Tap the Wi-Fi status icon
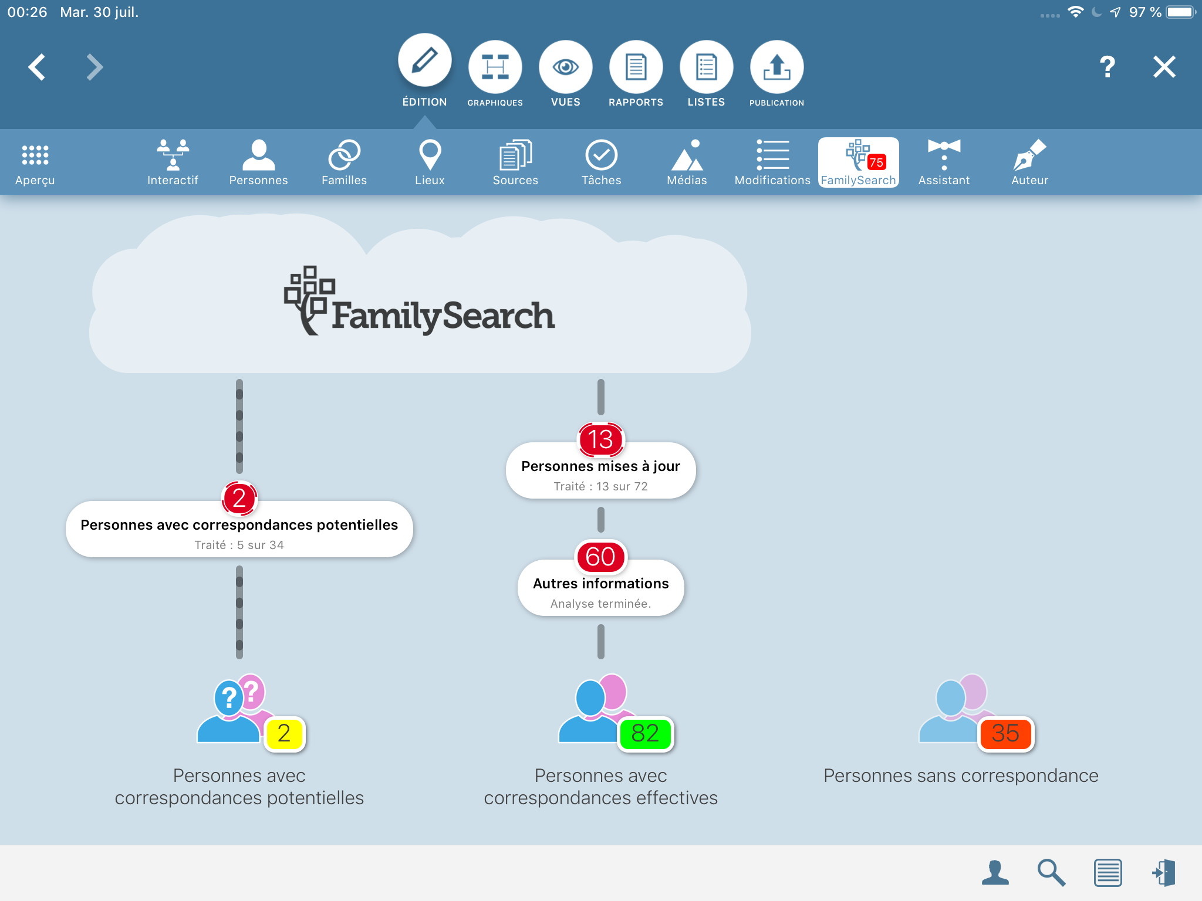The image size is (1202, 901). (1075, 12)
